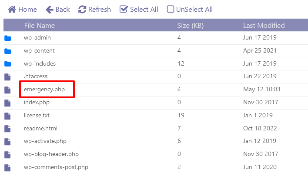
Task: Click the Jun 11 2020 modified date
Action: click(260, 167)
